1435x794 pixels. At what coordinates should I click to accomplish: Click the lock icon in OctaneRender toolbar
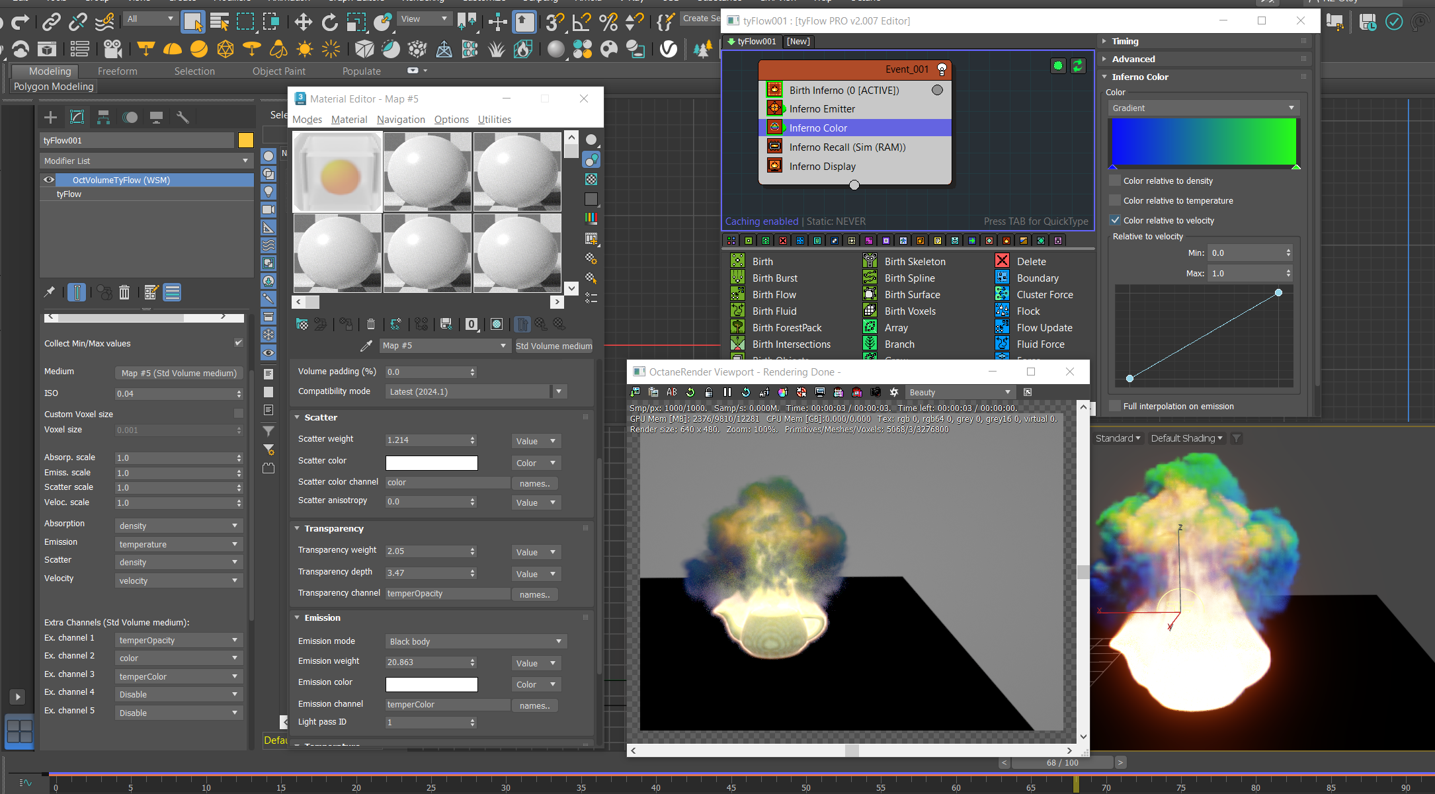pos(709,392)
